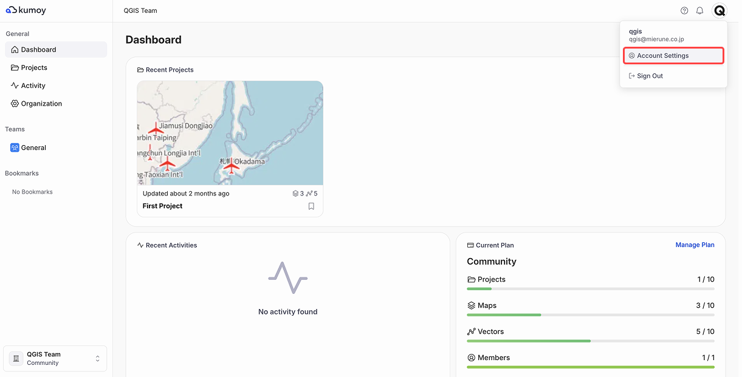Go to Projects in the sidebar
The width and height of the screenshot is (742, 377).
56,67
